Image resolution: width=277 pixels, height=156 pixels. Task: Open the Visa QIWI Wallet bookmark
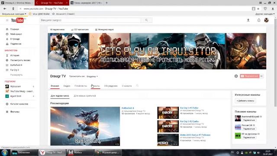click(x=39, y=14)
